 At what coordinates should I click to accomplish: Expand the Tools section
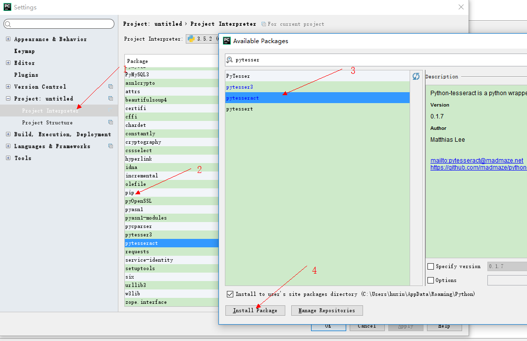pyautogui.click(x=8, y=158)
